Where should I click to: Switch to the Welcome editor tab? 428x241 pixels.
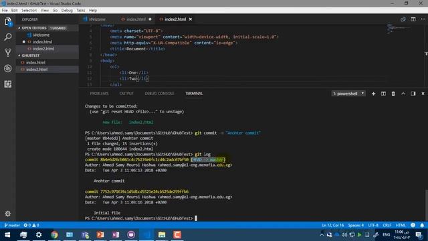pos(97,19)
